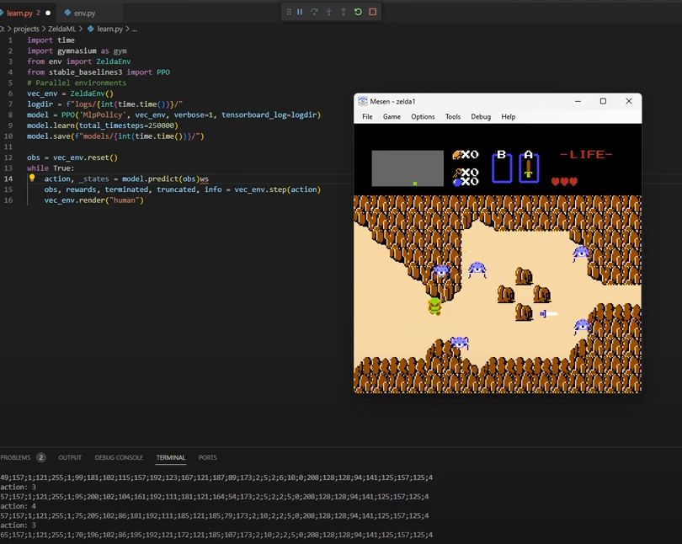
Task: Click the Mesen app icon in title bar
Action: [362, 101]
